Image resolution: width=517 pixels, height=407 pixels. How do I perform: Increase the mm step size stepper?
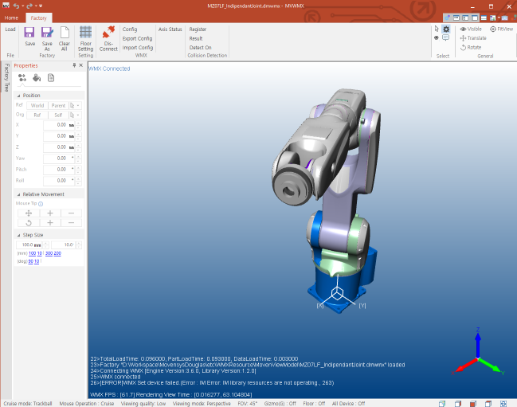click(x=46, y=243)
